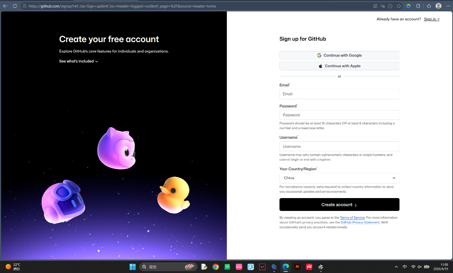Open the Windows Start button
Screen dimensions: 453x273
point(133,267)
